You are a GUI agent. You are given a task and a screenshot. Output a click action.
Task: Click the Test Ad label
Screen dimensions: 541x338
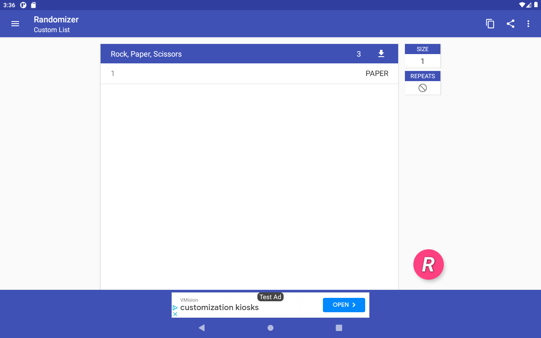click(270, 297)
